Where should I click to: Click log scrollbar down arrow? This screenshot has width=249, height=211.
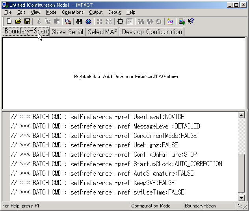click(x=242, y=198)
